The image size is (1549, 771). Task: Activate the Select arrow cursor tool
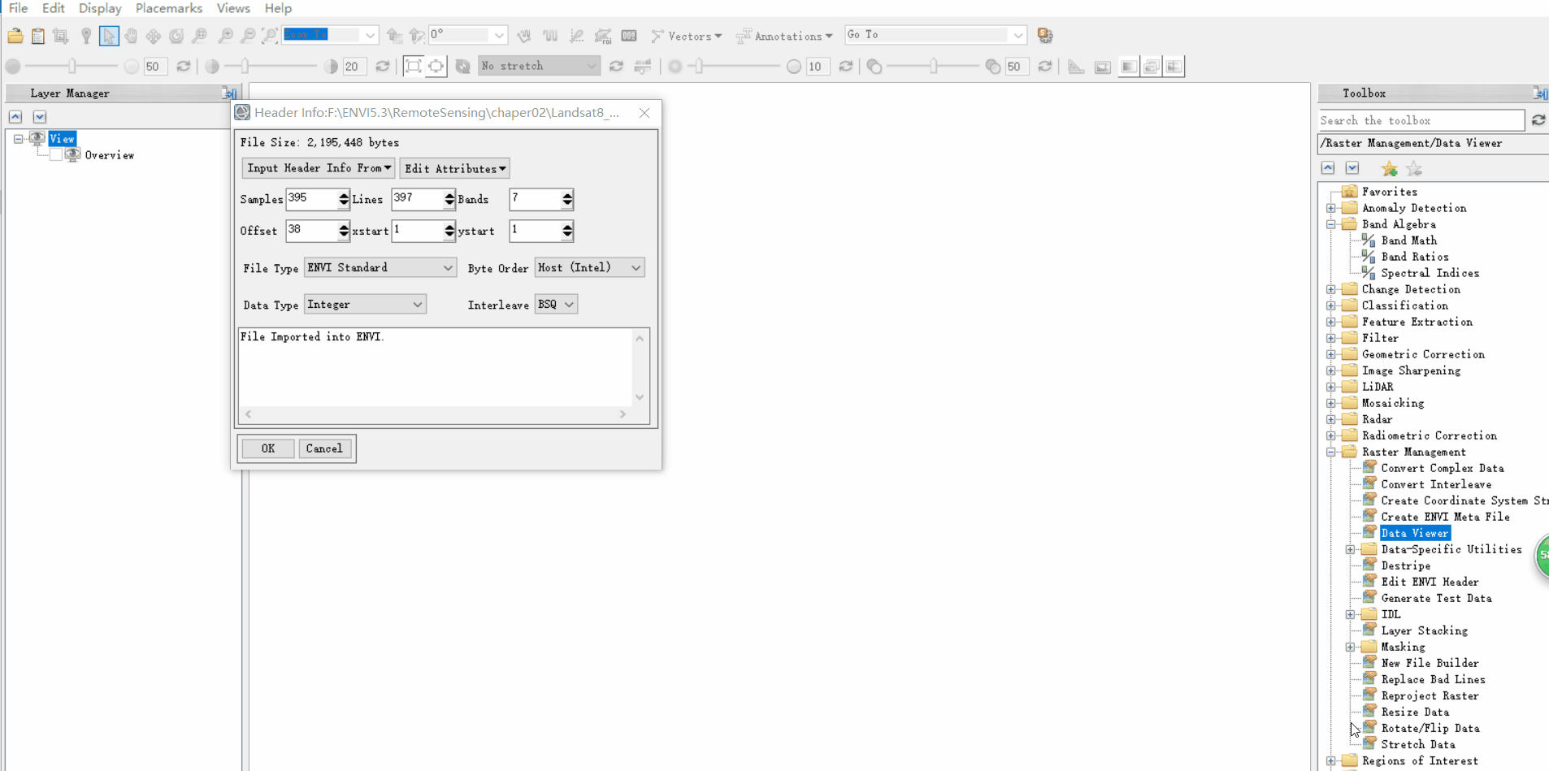point(109,36)
